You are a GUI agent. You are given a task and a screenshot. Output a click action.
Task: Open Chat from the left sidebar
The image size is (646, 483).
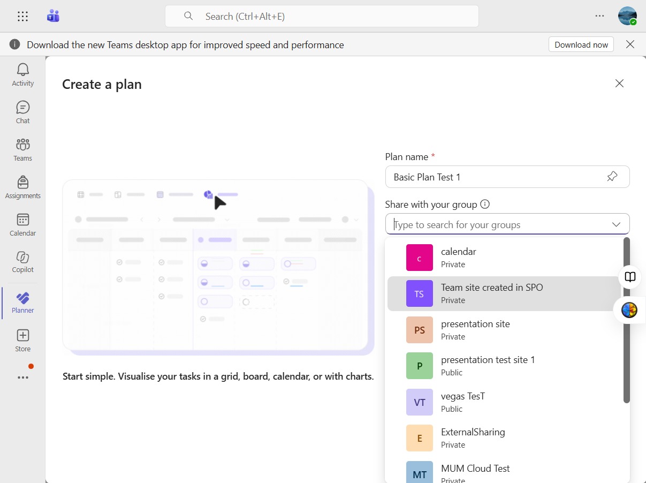coord(22,112)
